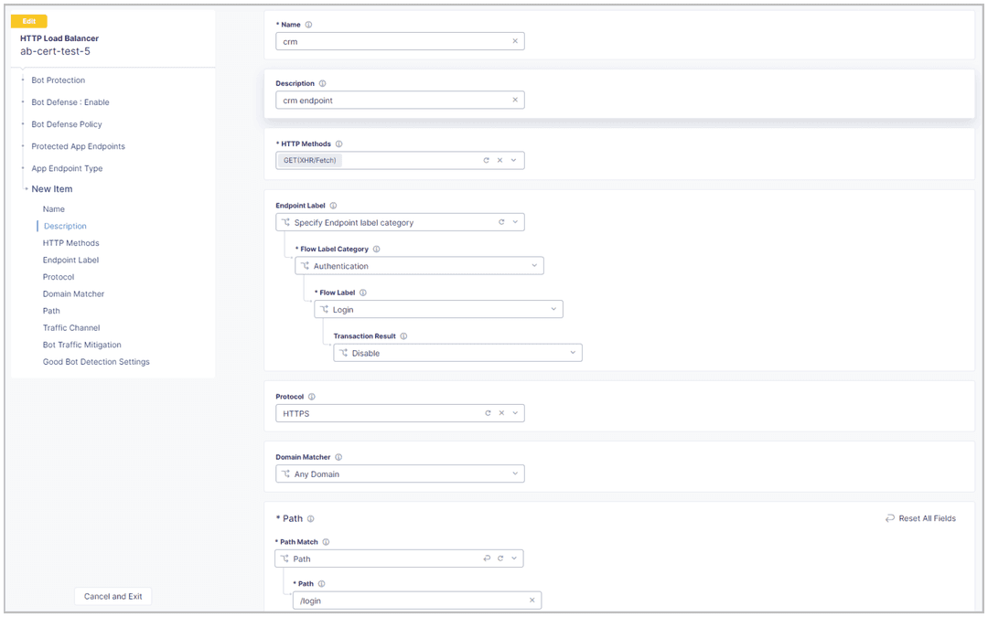Open Bot Defense Policy sidebar item
The height and width of the screenshot is (617, 988).
(x=66, y=124)
